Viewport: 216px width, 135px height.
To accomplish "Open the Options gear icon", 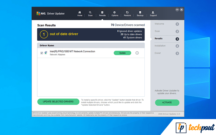I will click(114, 12).
